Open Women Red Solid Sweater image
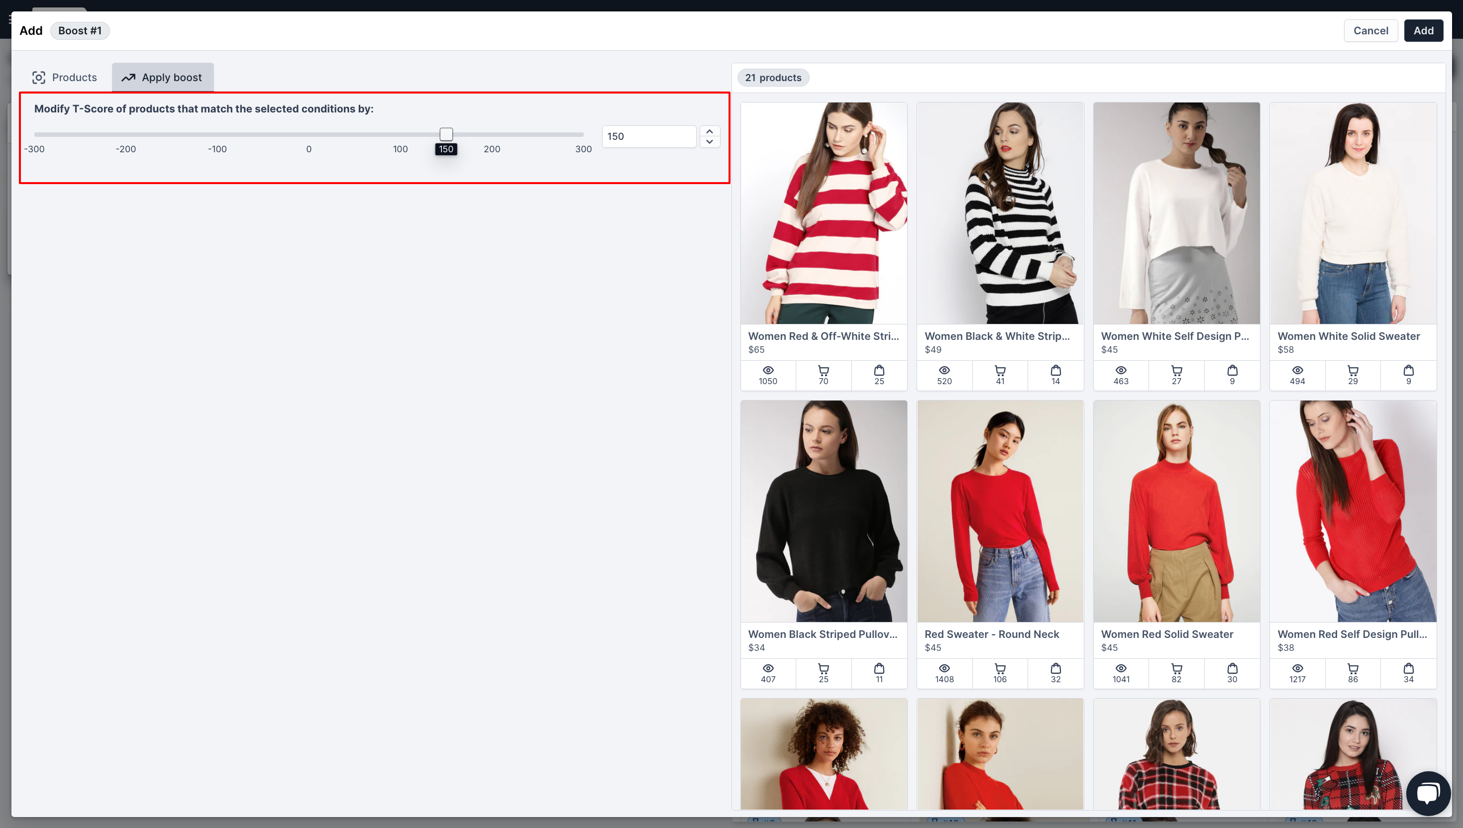The image size is (1463, 828). pos(1176,511)
